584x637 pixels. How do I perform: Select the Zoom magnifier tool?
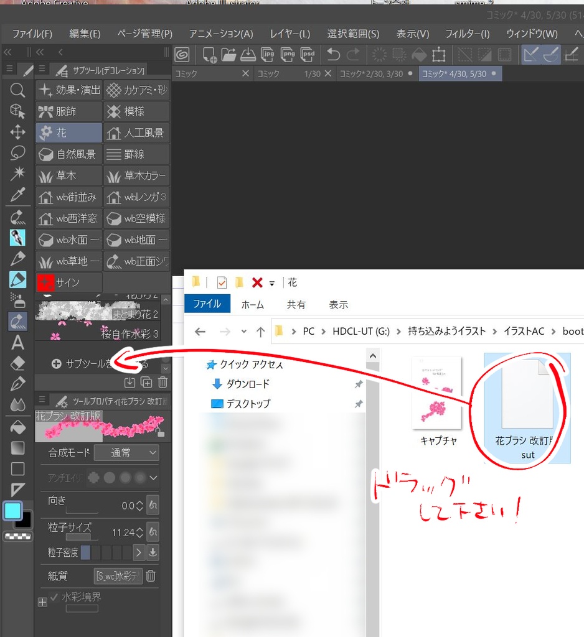(x=17, y=90)
